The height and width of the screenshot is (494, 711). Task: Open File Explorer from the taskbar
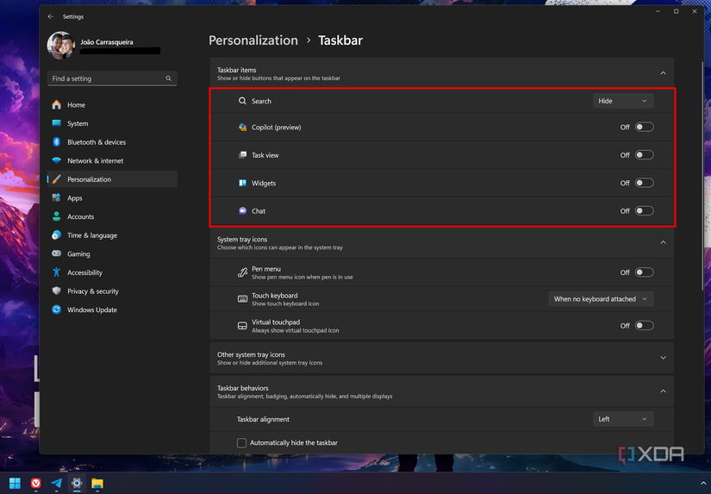click(97, 483)
